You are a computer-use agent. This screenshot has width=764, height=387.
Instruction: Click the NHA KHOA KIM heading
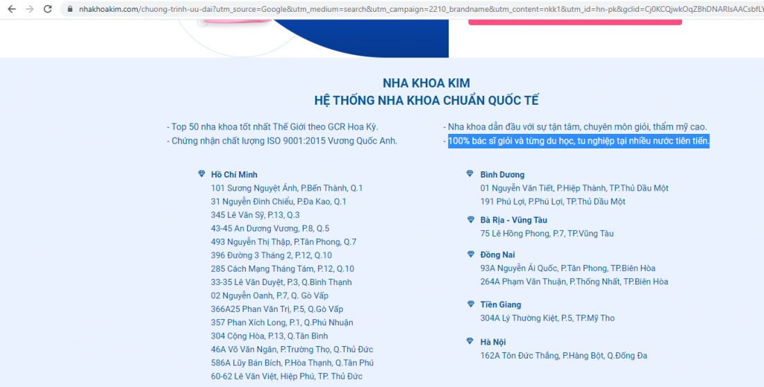point(426,83)
